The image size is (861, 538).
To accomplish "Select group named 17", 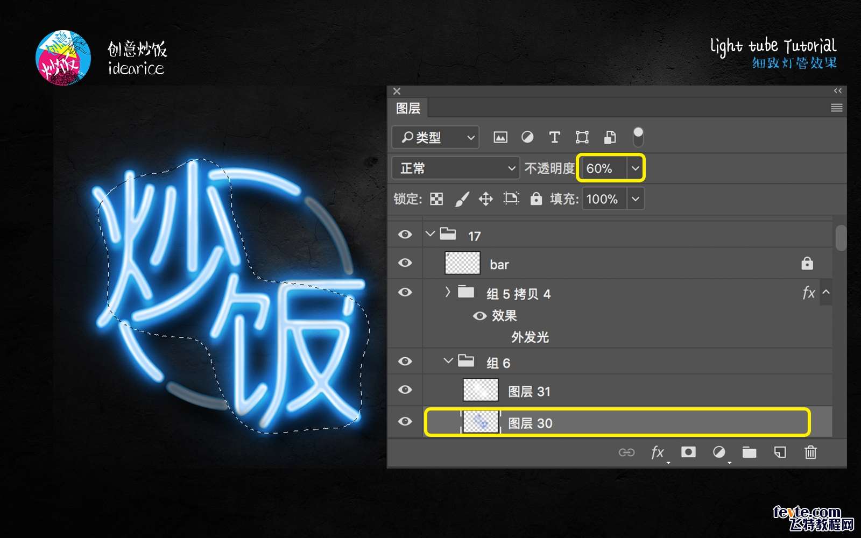I will tap(474, 236).
